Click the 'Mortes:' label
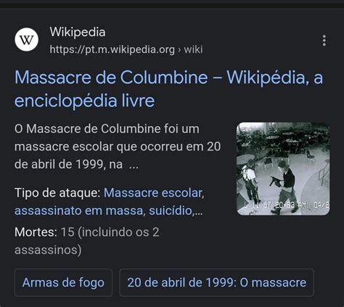 pyautogui.click(x=36, y=232)
